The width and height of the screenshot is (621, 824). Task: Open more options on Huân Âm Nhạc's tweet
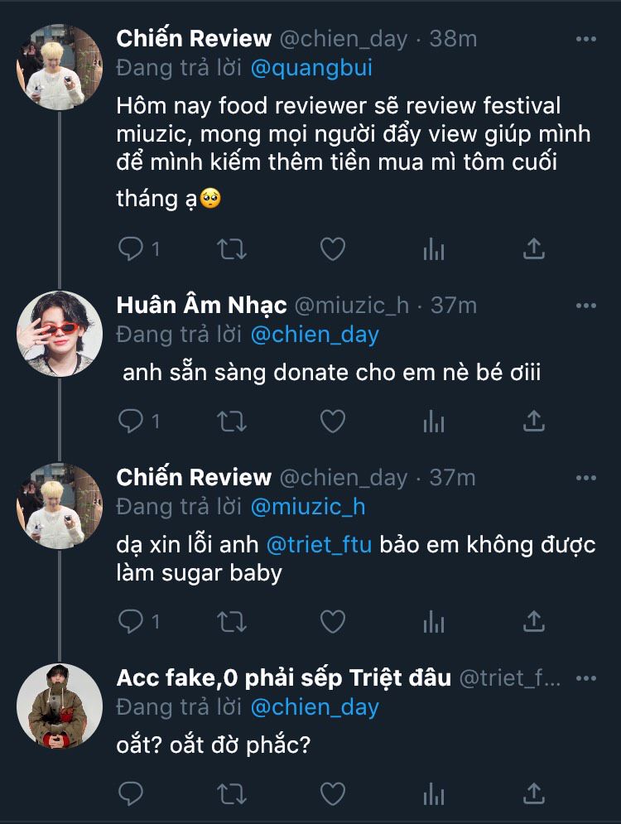585,306
